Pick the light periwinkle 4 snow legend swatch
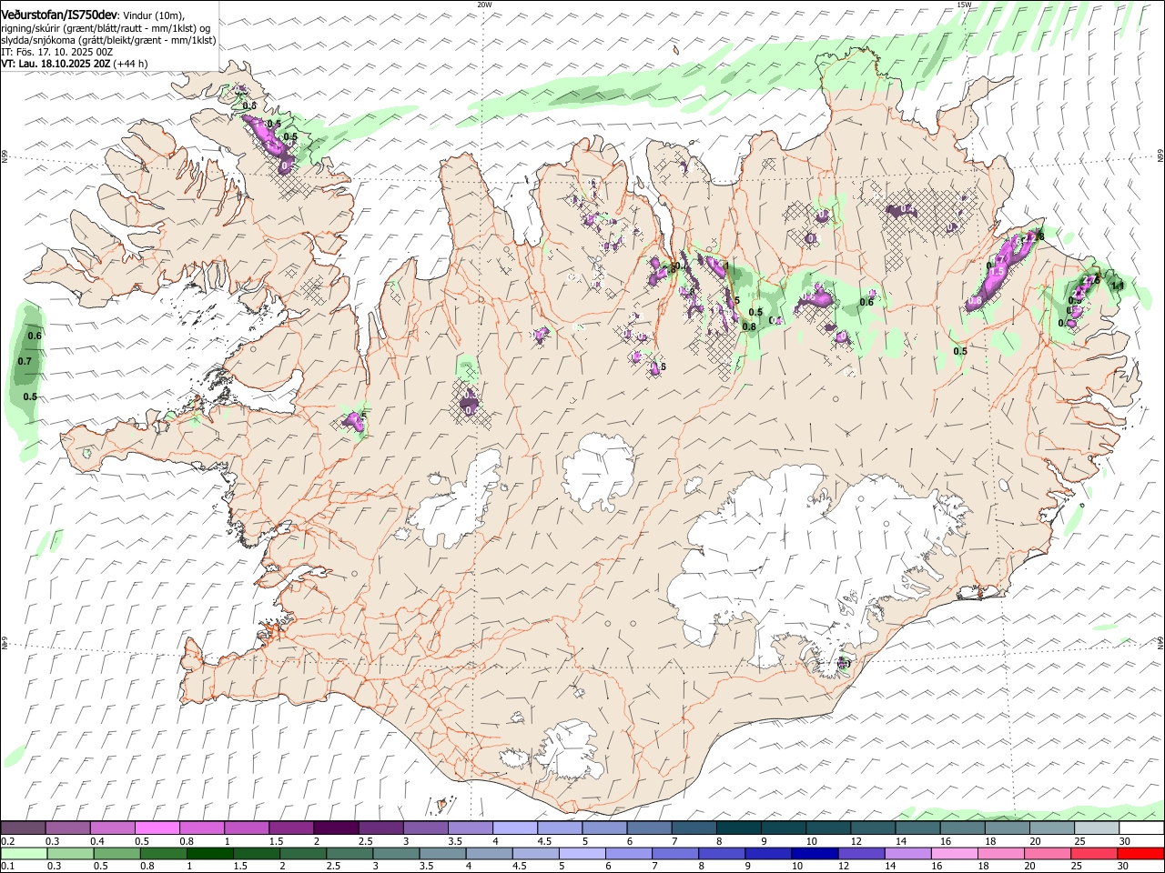The width and height of the screenshot is (1165, 873). 513,828
